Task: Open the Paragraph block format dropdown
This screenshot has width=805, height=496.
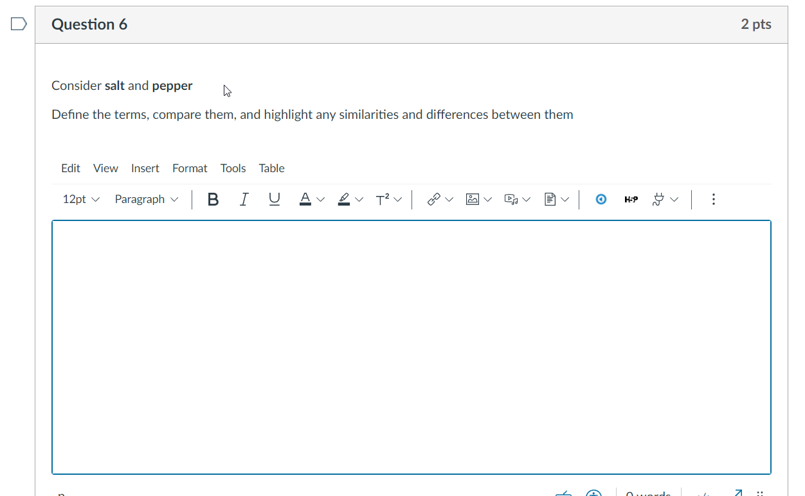Action: (147, 199)
